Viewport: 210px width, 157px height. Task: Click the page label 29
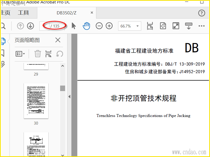pyautogui.click(x=36, y=74)
